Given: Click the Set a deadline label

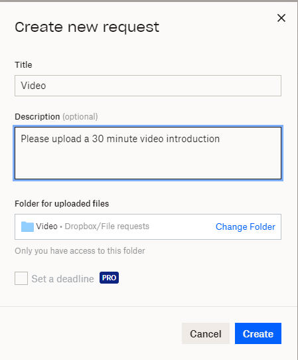Looking at the screenshot, I should (x=62, y=279).
